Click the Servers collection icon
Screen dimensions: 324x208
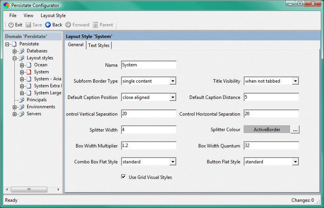point(21,114)
